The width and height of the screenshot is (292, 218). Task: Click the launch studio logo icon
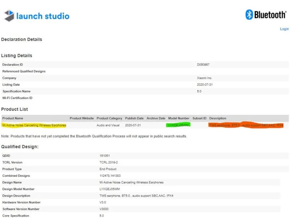(9, 16)
